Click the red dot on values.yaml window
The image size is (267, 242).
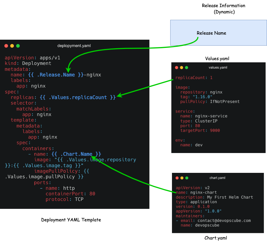tap(176, 67)
